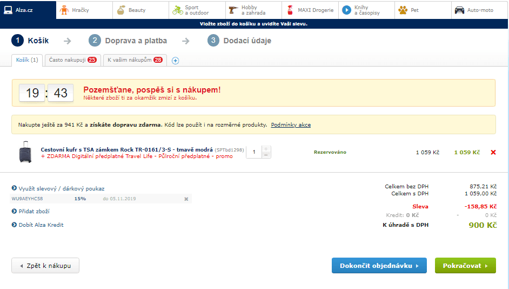Click the Pet paw icon category
The image size is (509, 289).
(403, 10)
